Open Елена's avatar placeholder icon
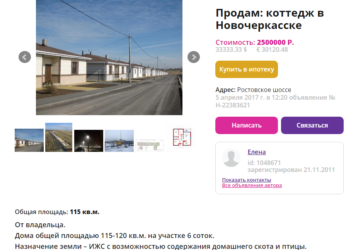The image size is (351, 250). [231, 158]
